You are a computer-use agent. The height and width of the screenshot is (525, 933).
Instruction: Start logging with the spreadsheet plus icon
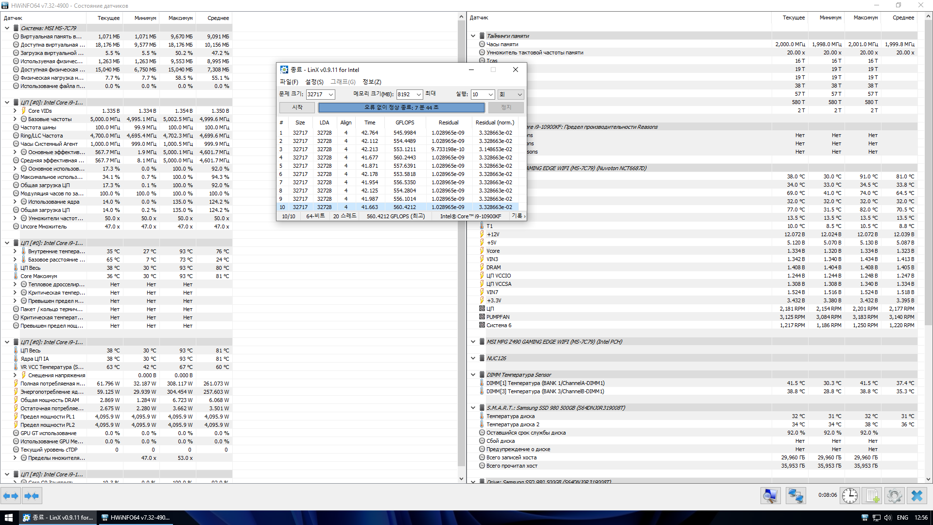872,495
